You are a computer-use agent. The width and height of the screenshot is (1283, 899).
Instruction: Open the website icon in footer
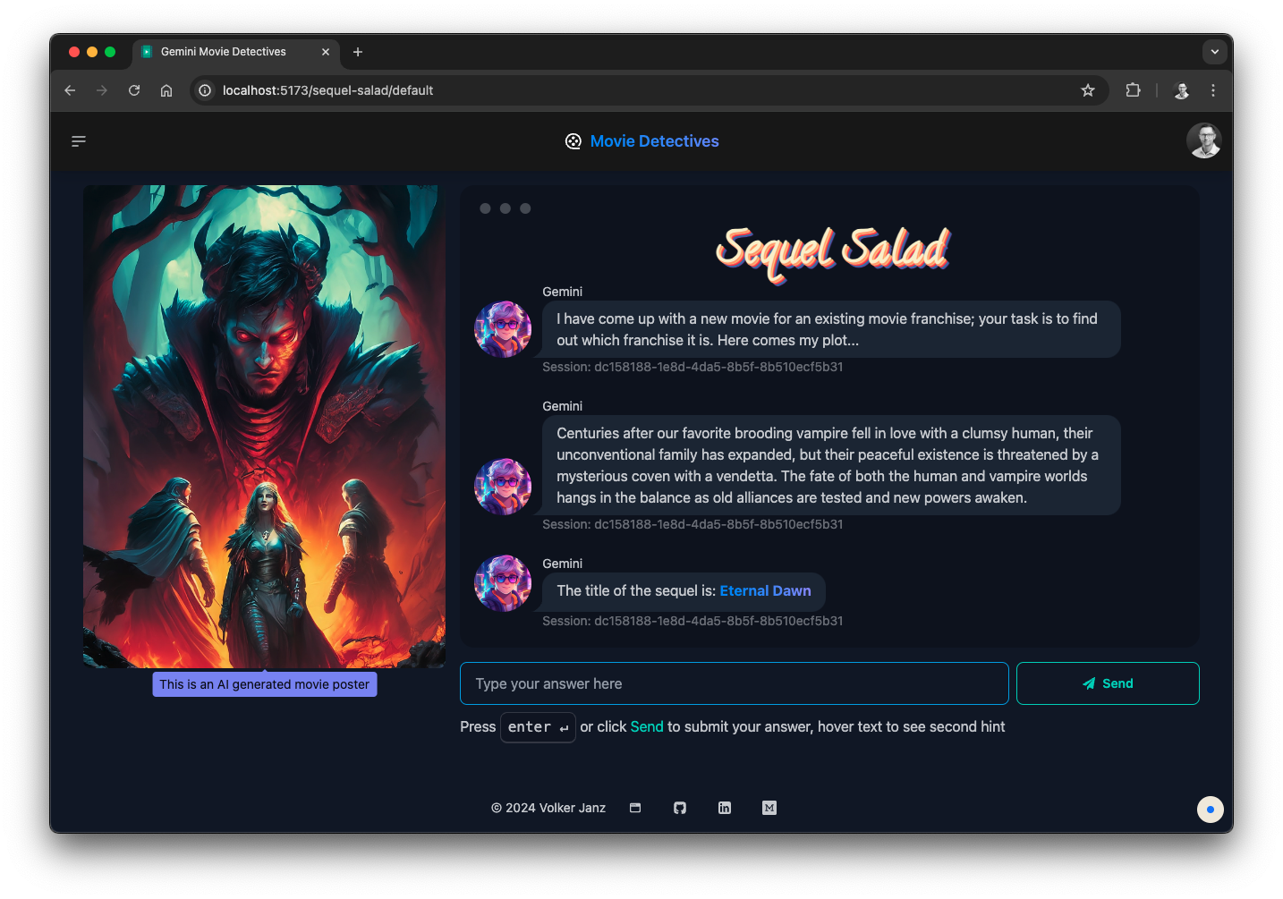[x=635, y=808]
